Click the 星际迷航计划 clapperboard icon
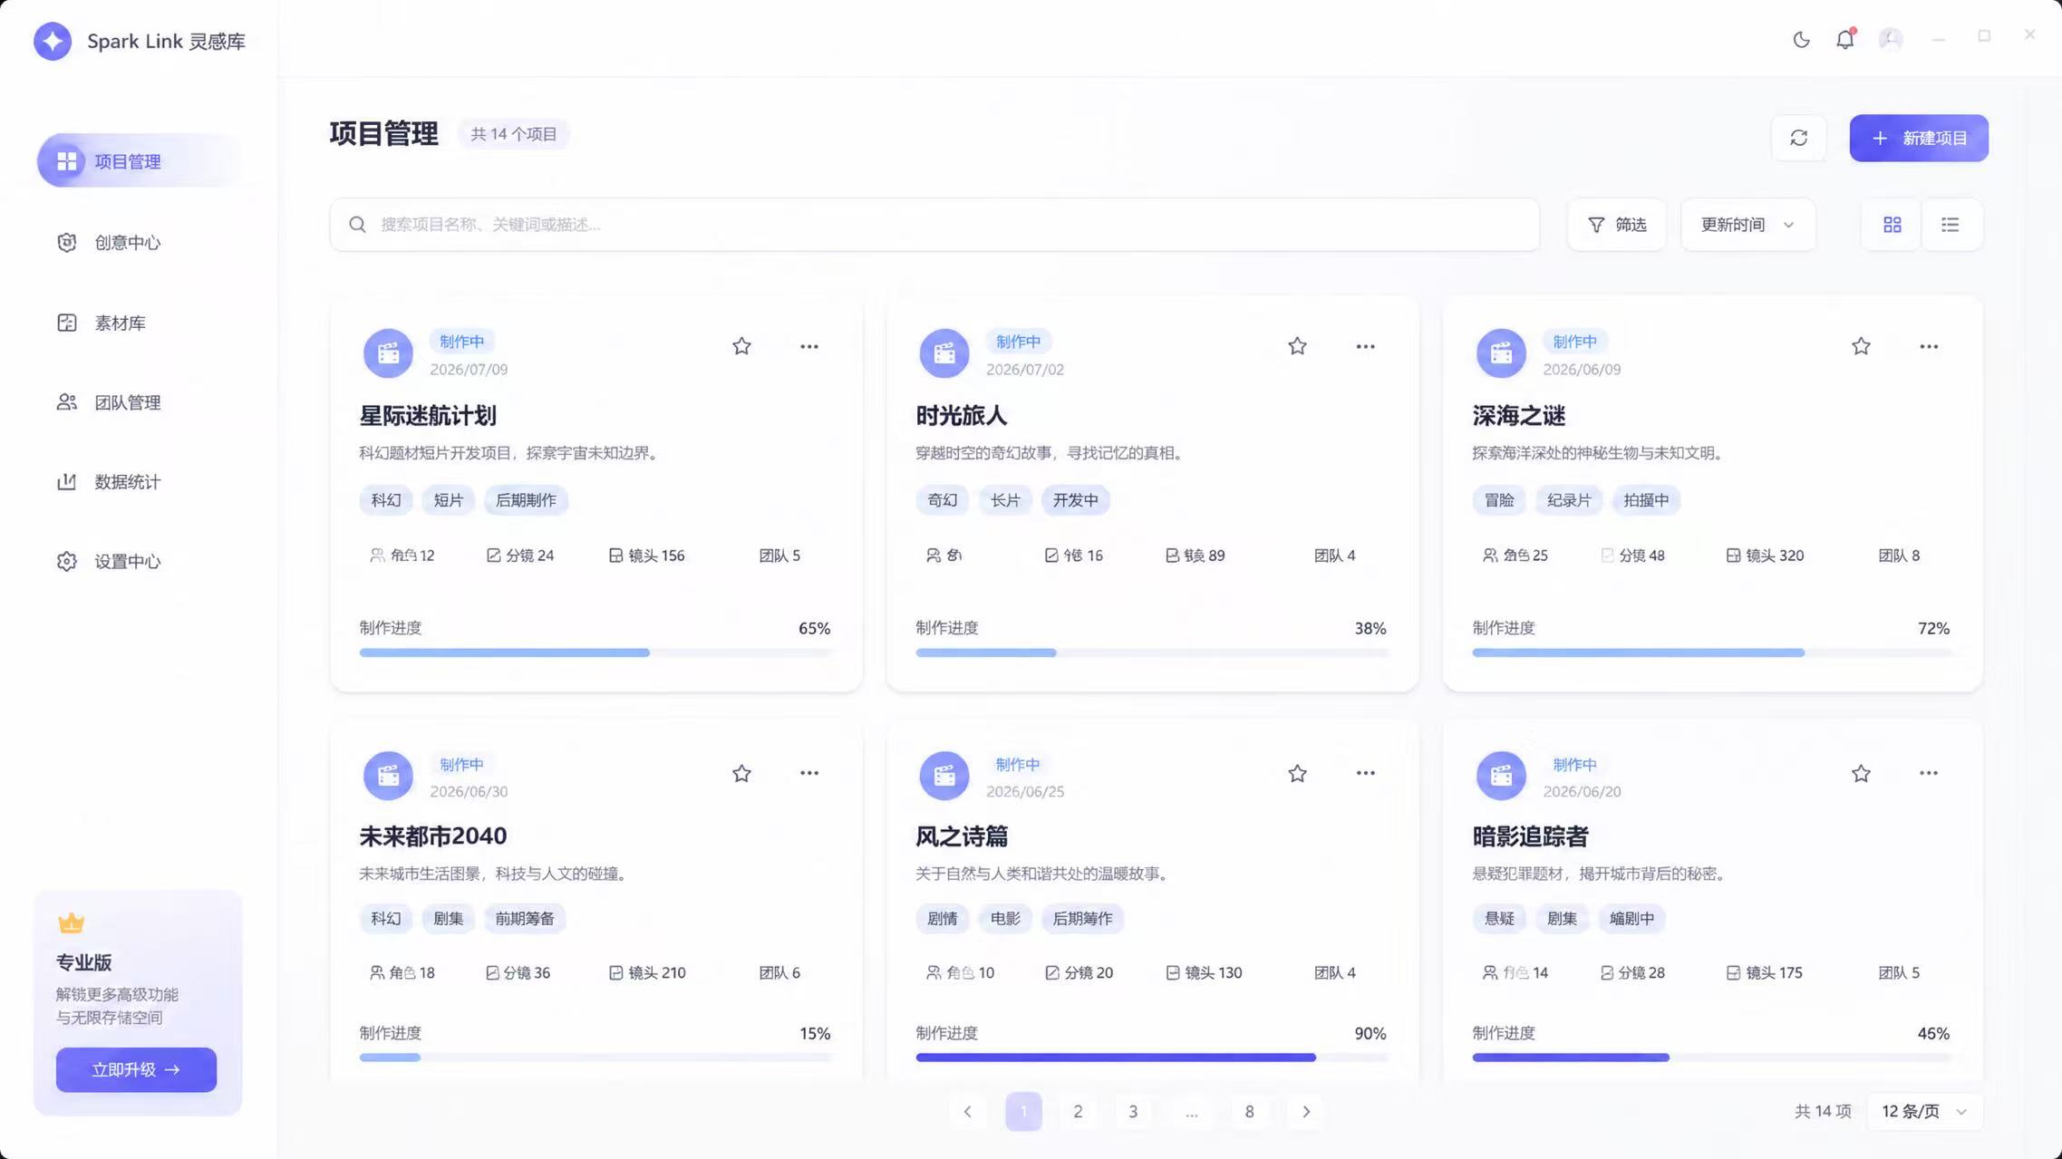The image size is (2062, 1159). (x=388, y=353)
